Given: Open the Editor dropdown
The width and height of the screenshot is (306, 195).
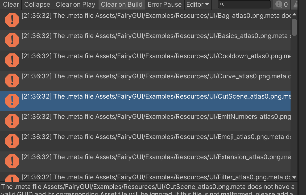Looking at the screenshot, I should point(198,4).
